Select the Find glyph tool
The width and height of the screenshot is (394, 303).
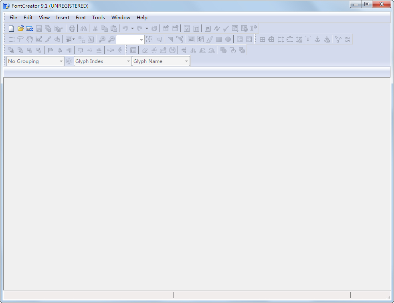pyautogui.click(x=83, y=28)
